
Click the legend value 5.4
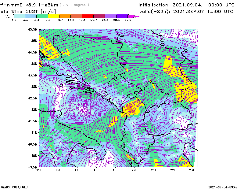[x=37, y=20]
